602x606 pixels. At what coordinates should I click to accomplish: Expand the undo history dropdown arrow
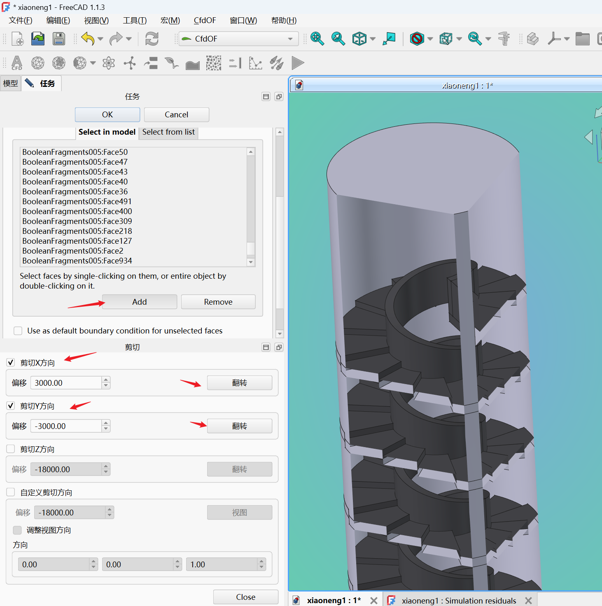click(x=100, y=39)
